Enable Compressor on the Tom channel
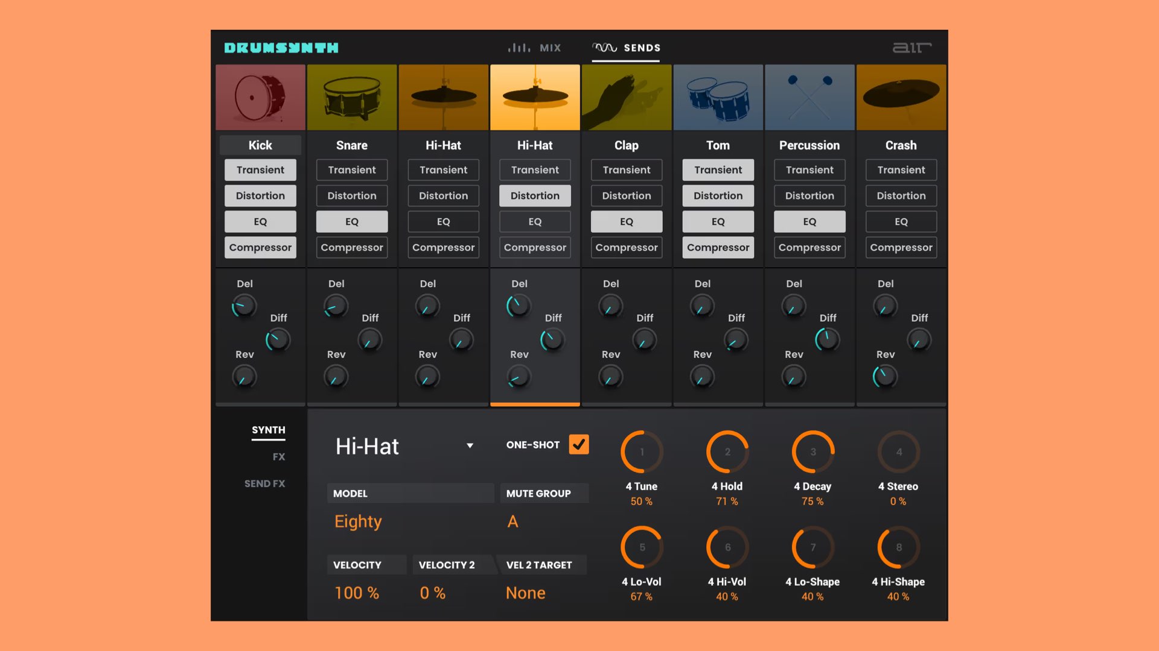The image size is (1159, 651). point(718,247)
